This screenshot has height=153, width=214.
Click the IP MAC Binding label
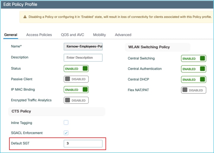point(23,90)
